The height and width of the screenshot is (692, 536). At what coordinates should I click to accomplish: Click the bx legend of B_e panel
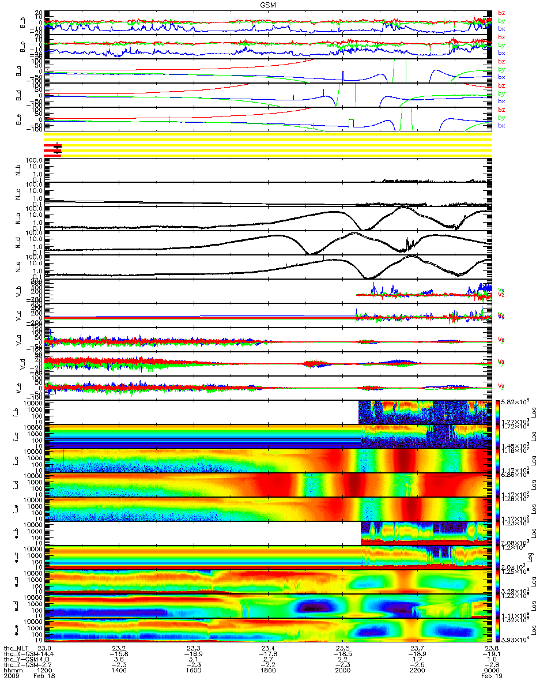click(501, 125)
